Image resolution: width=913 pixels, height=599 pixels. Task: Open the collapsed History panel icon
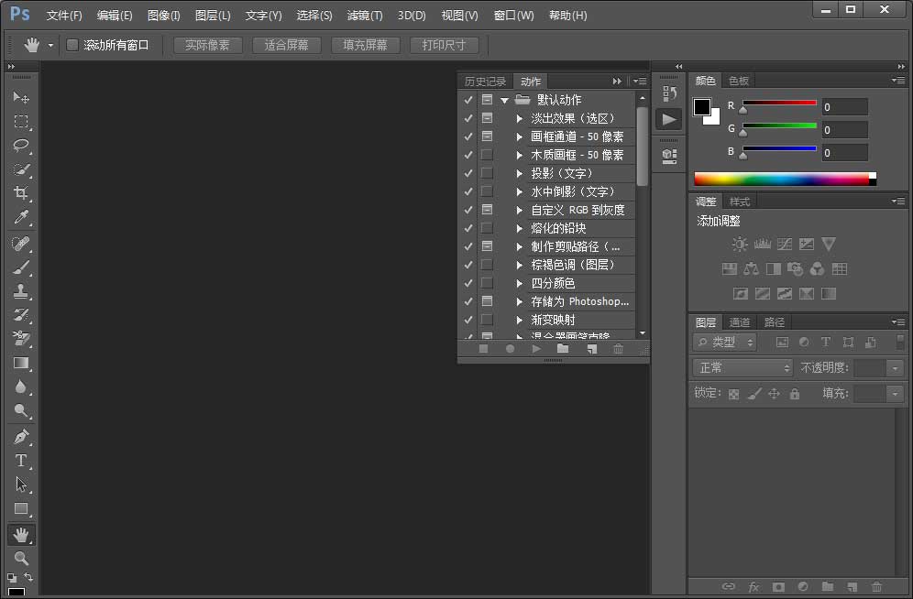669,93
